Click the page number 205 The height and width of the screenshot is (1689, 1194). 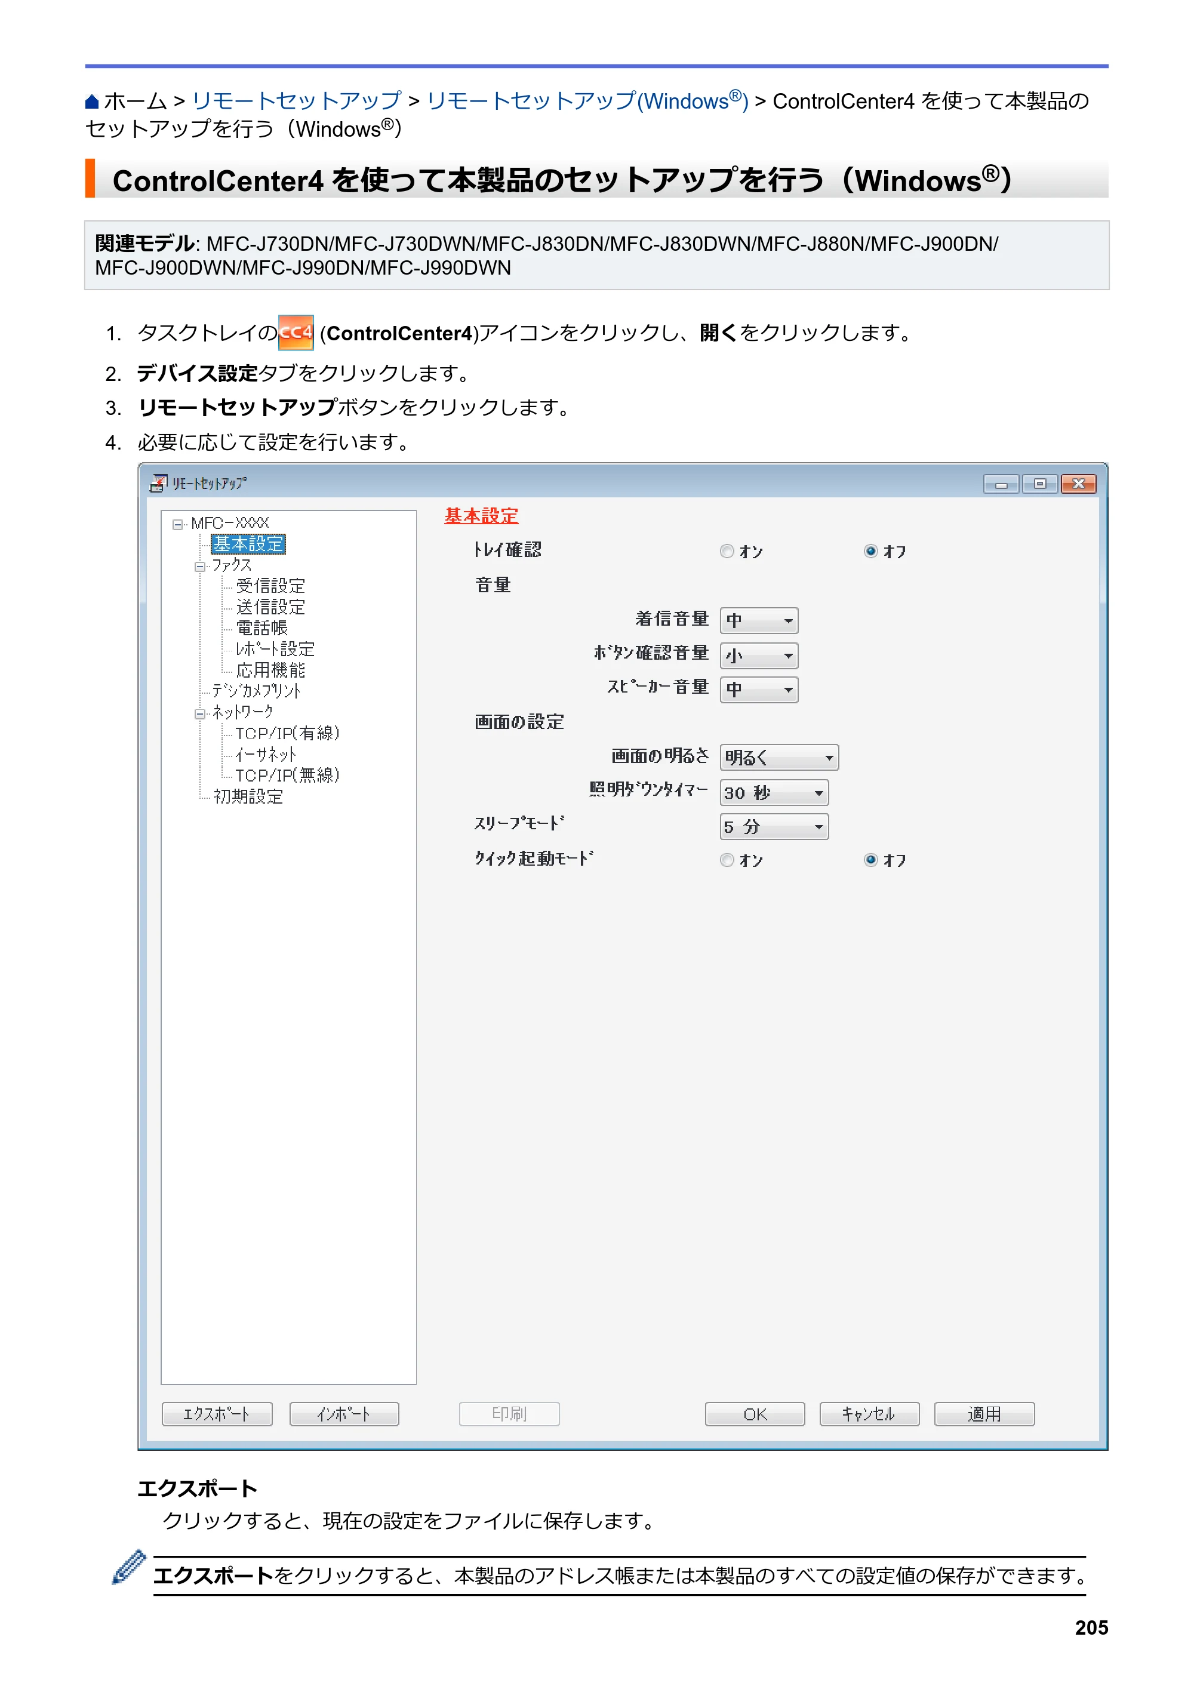[1092, 1628]
